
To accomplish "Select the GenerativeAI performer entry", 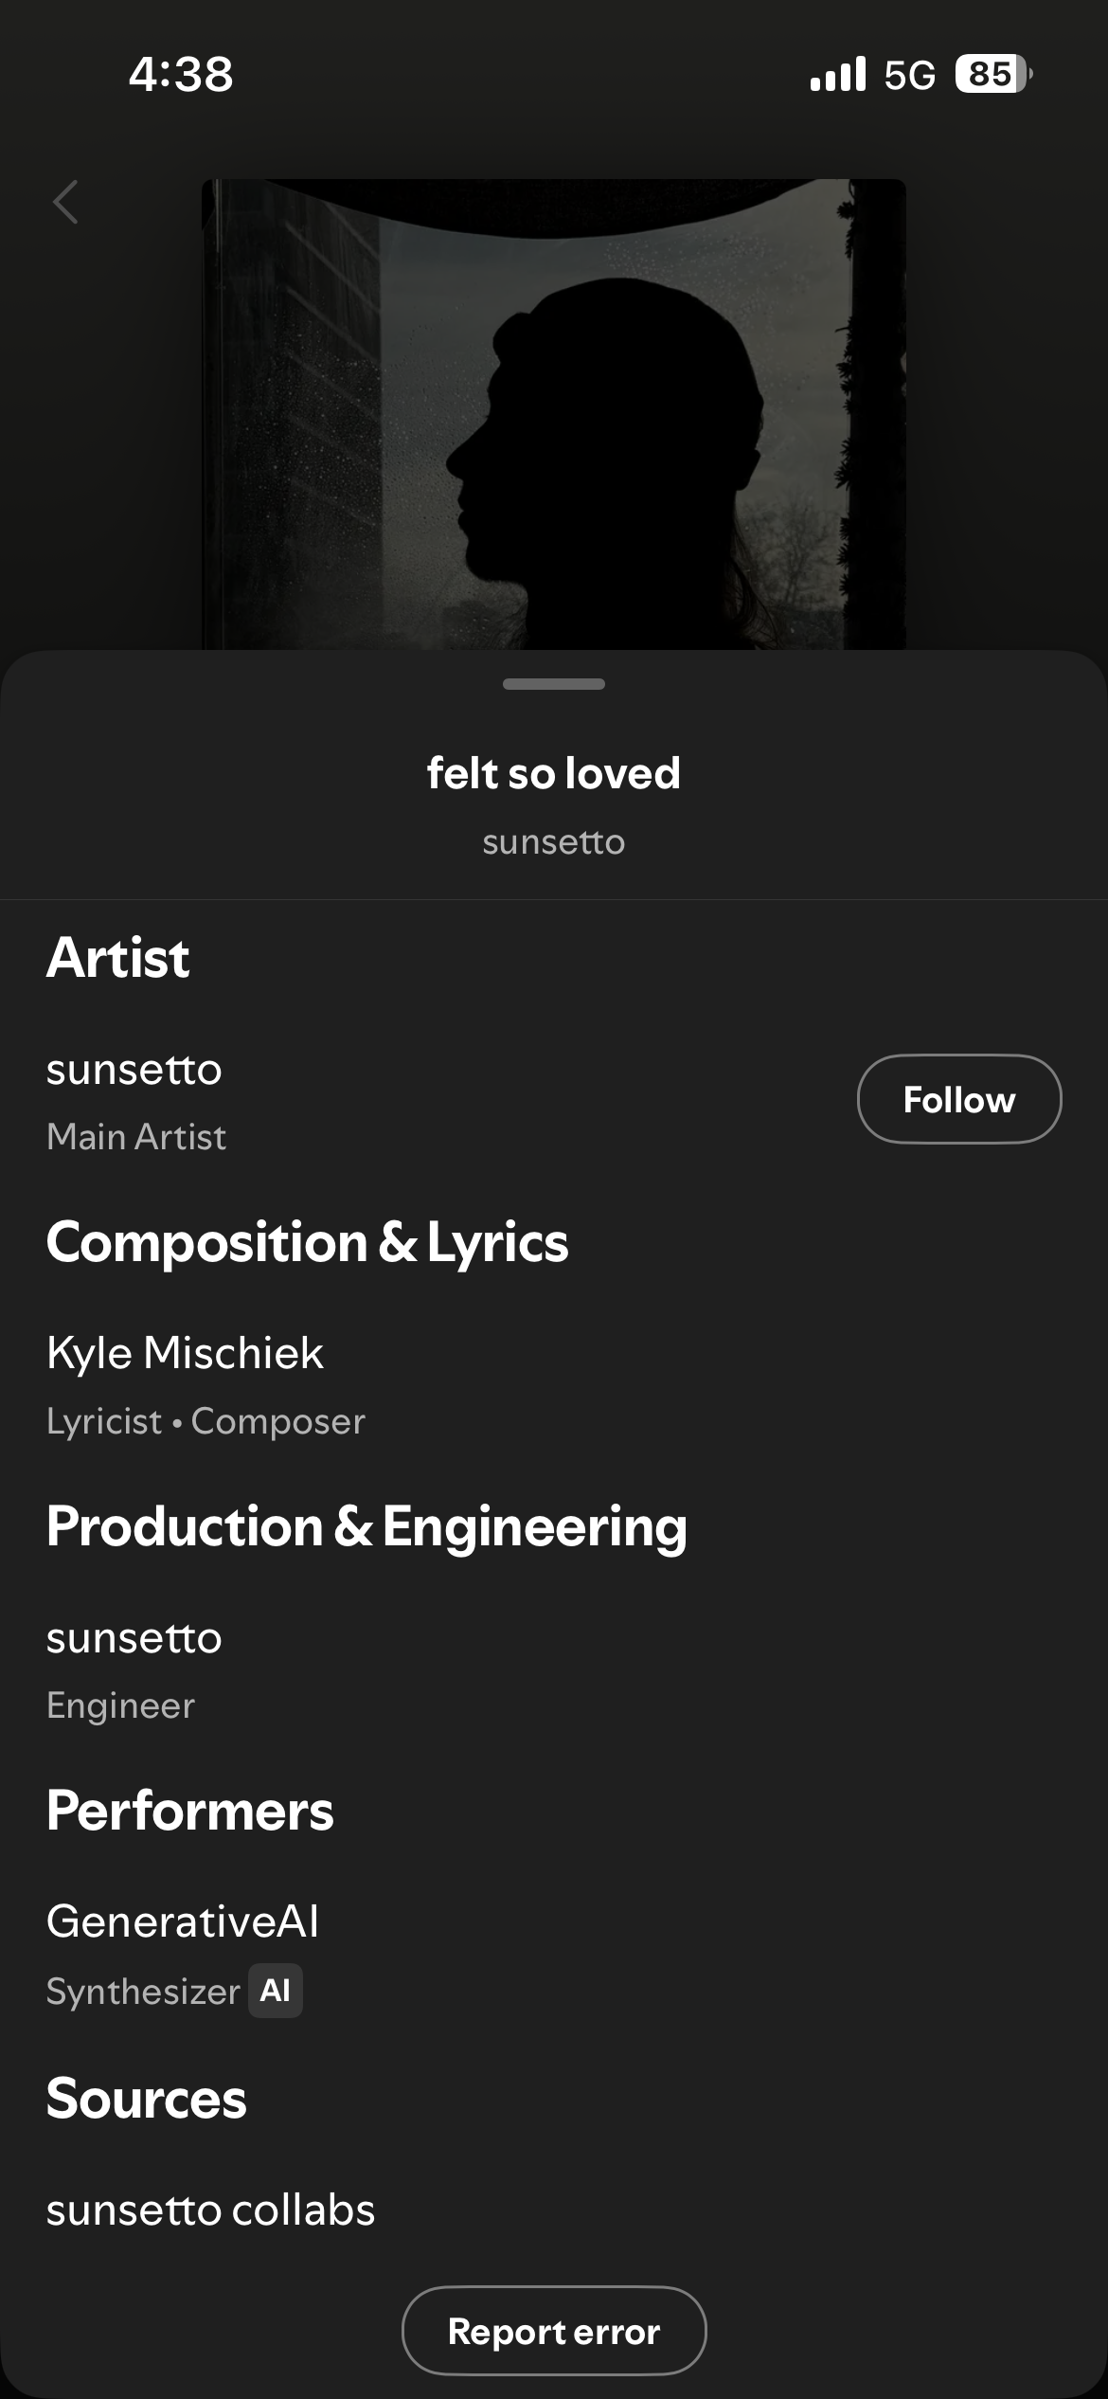I will coord(183,1921).
